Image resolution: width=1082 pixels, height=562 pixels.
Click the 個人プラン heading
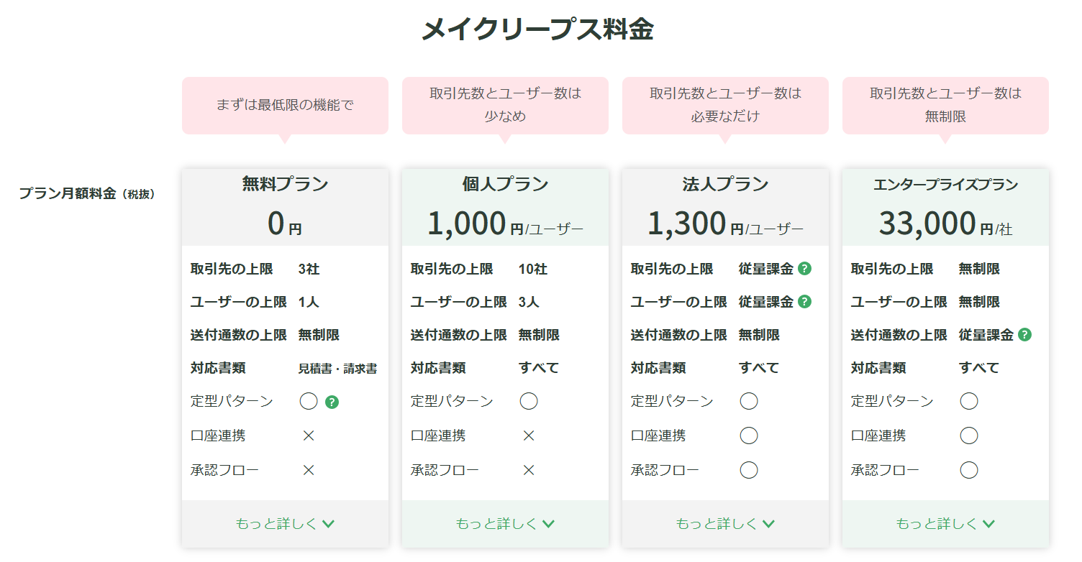click(505, 185)
